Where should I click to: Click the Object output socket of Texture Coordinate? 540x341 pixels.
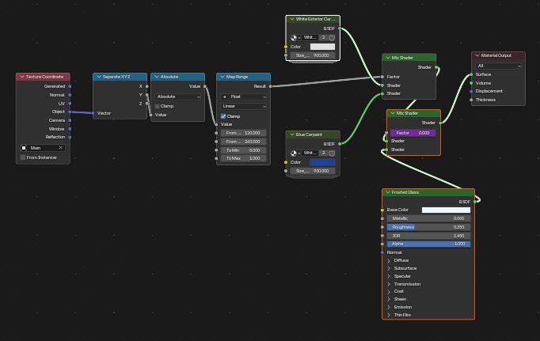(x=70, y=112)
